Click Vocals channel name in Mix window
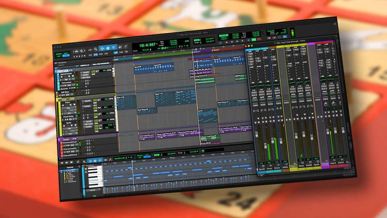Image resolution: width=387 pixels, height=218 pixels. coord(325,164)
